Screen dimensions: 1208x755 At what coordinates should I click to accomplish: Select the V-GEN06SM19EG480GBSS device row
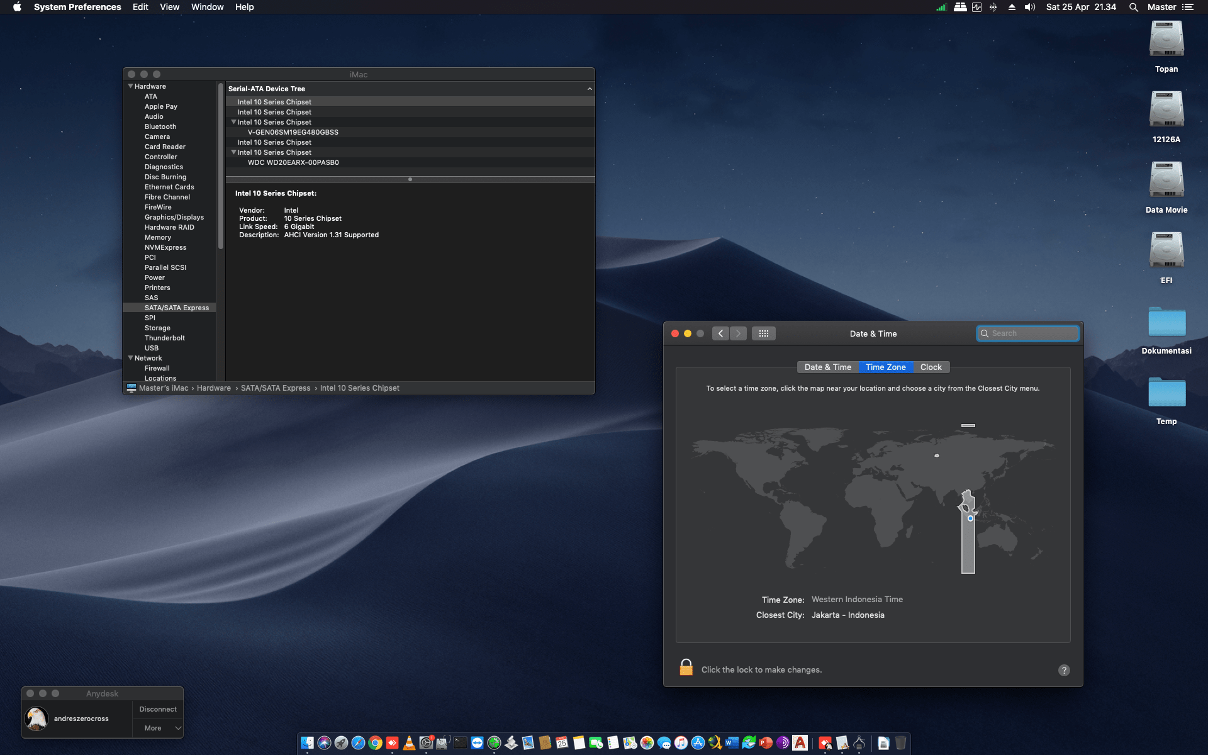[410, 132]
